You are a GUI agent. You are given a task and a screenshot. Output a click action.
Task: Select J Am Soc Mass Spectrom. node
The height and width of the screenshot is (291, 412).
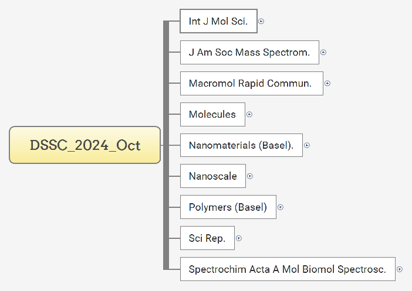tap(249, 53)
